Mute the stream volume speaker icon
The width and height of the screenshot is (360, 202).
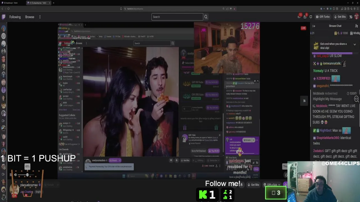click(x=15, y=175)
